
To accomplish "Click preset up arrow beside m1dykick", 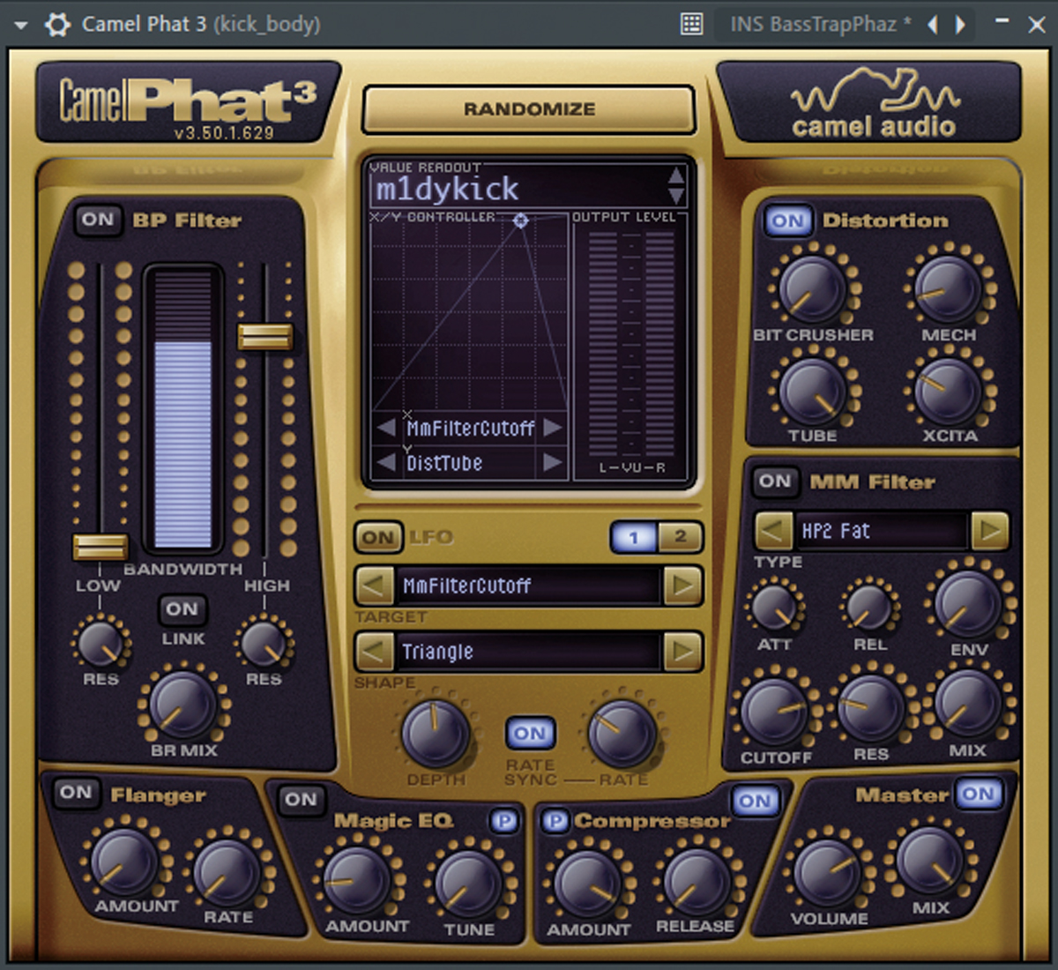I will (675, 175).
